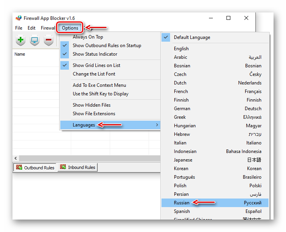Click the monitor Add Process toolbar icon
Image resolution: width=286 pixels, height=232 pixels.
point(35,40)
